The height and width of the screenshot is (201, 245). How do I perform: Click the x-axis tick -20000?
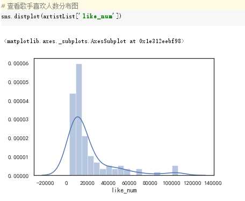[45, 183]
